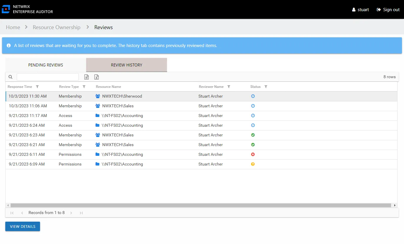Image resolution: width=404 pixels, height=244 pixels.
Task: Click the yellow question status icon
Action: [253, 164]
